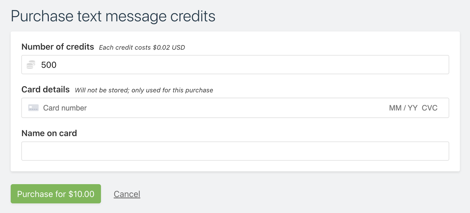This screenshot has width=470, height=213.
Task: Click the "Card details" label
Action: [x=46, y=89]
